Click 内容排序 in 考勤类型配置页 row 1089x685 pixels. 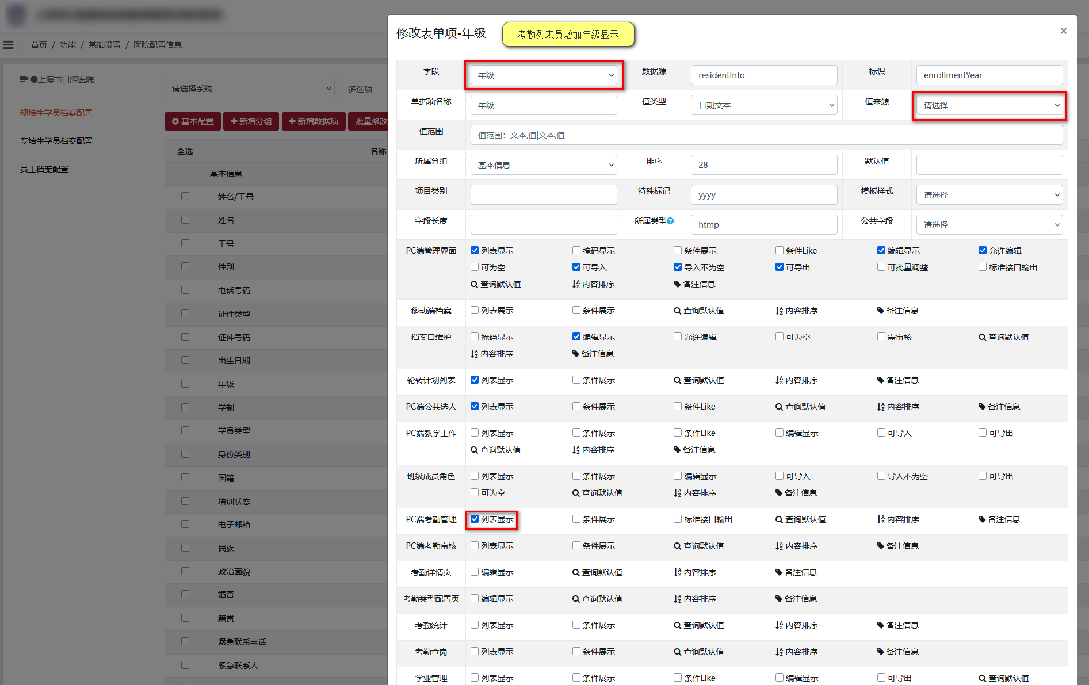(x=695, y=599)
